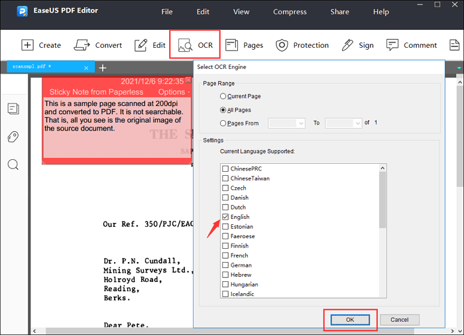464x335 pixels.
Task: Check the ChineseTaiwan language box
Action: [x=225, y=178]
